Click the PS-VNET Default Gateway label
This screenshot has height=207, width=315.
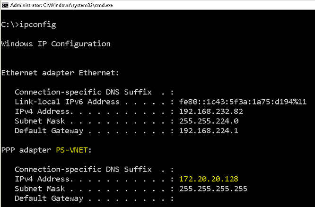[49, 198]
